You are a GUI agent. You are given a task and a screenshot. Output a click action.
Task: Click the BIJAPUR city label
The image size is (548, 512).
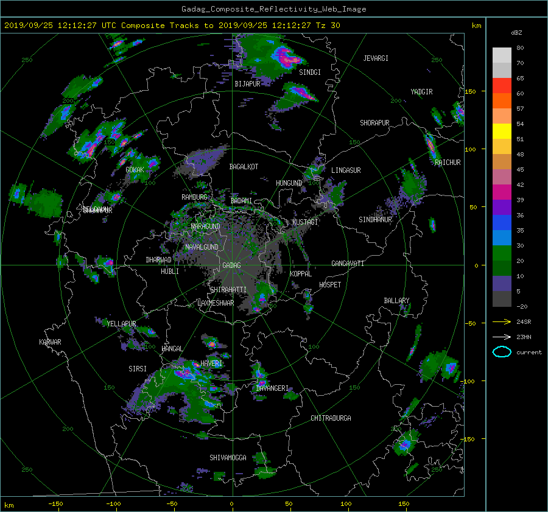[x=247, y=84]
